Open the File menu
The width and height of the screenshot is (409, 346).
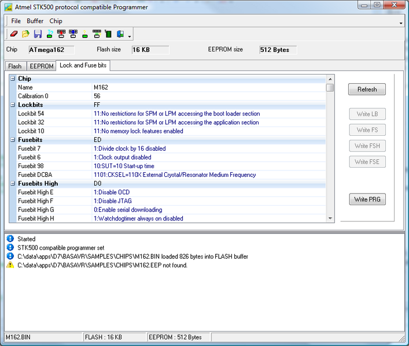click(16, 21)
